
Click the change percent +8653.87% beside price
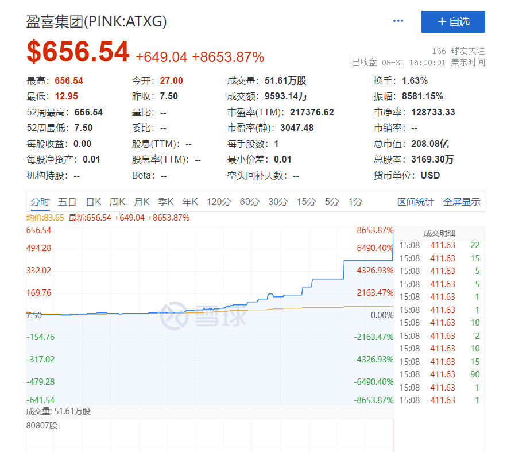coord(228,57)
